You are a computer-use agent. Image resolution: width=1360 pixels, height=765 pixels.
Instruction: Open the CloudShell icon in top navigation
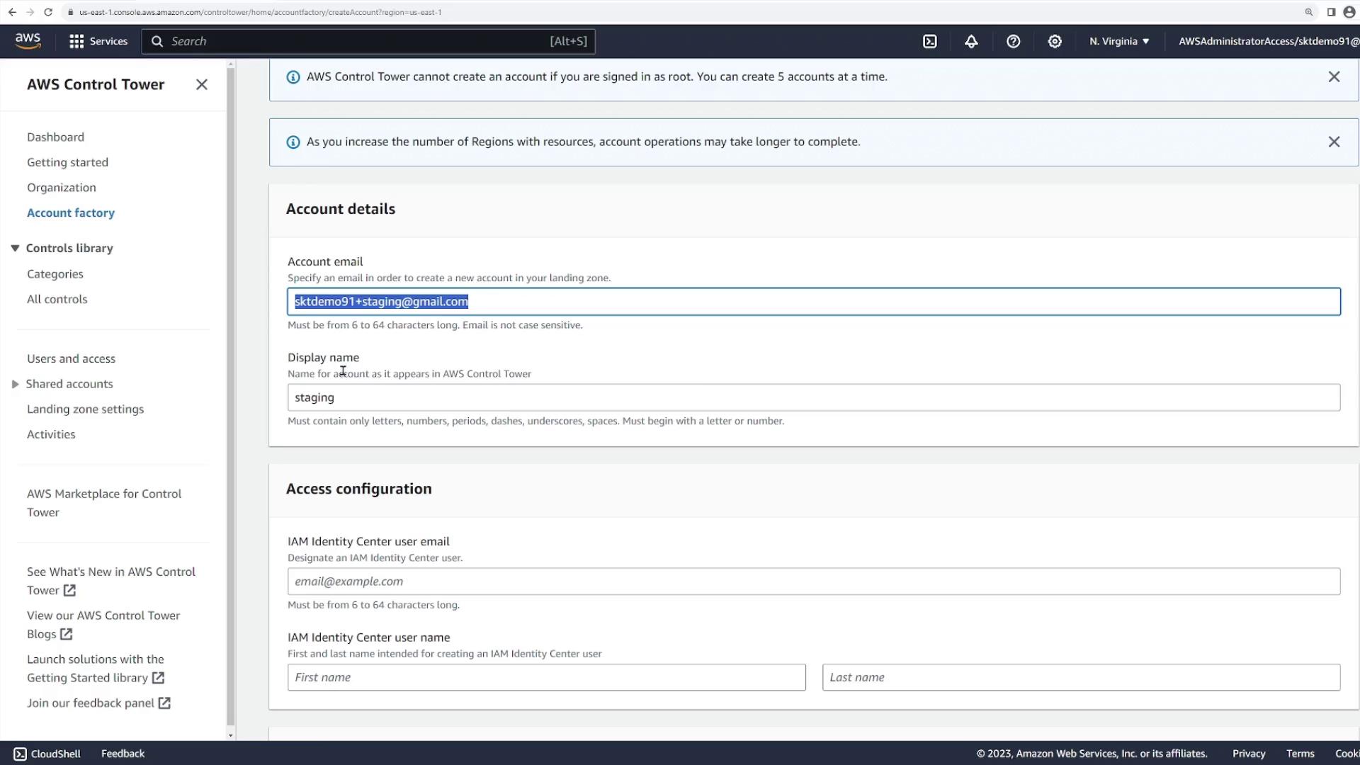pyautogui.click(x=930, y=42)
